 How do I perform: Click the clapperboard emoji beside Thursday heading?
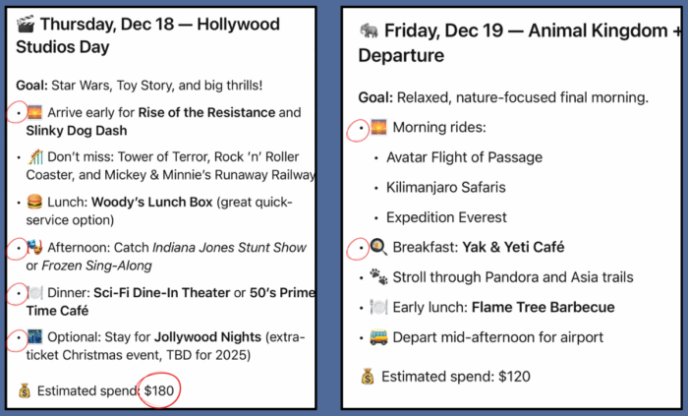coord(27,25)
